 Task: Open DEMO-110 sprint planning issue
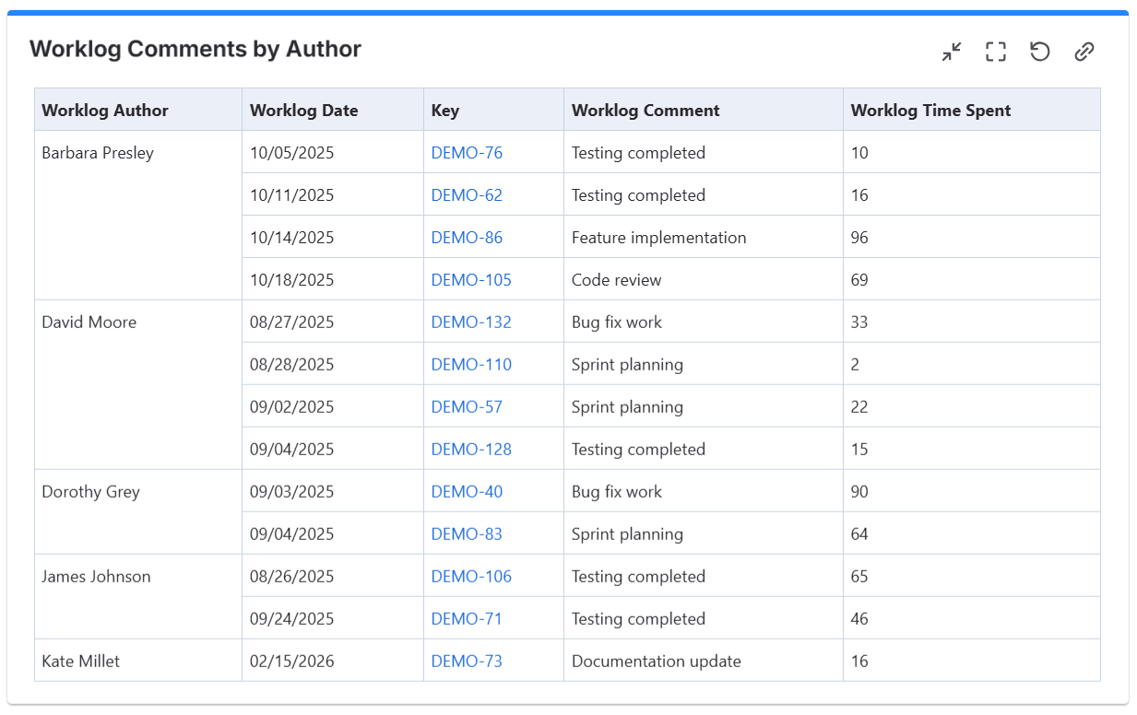471,364
